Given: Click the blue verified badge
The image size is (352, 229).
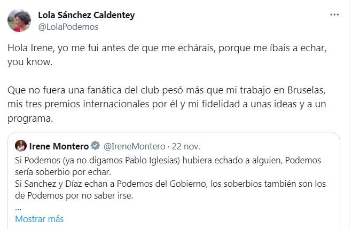Looking at the screenshot, I should point(95,146).
